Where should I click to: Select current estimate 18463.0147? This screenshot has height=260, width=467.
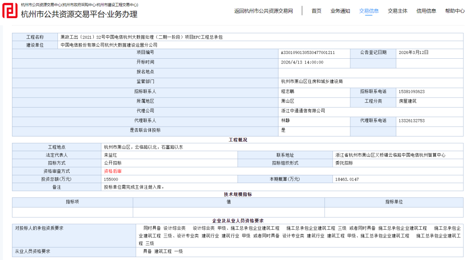pos(347,179)
